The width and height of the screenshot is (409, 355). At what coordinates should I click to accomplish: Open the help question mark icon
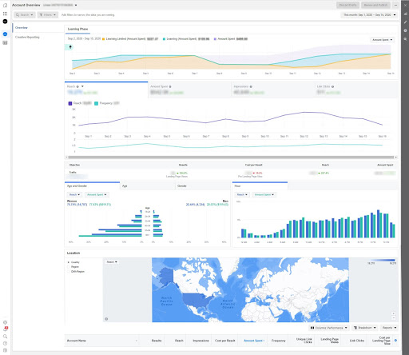tap(5, 343)
